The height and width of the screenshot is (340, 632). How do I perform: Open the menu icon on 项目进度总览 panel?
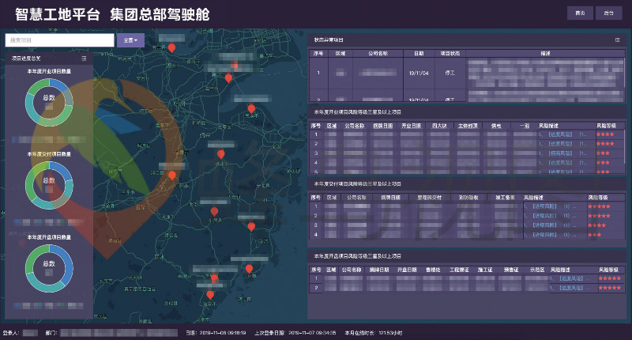pyautogui.click(x=84, y=59)
